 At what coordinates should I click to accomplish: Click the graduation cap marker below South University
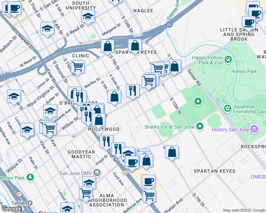click(88, 16)
